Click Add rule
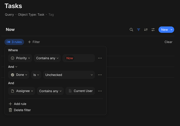This screenshot has width=180, height=126. [17, 104]
